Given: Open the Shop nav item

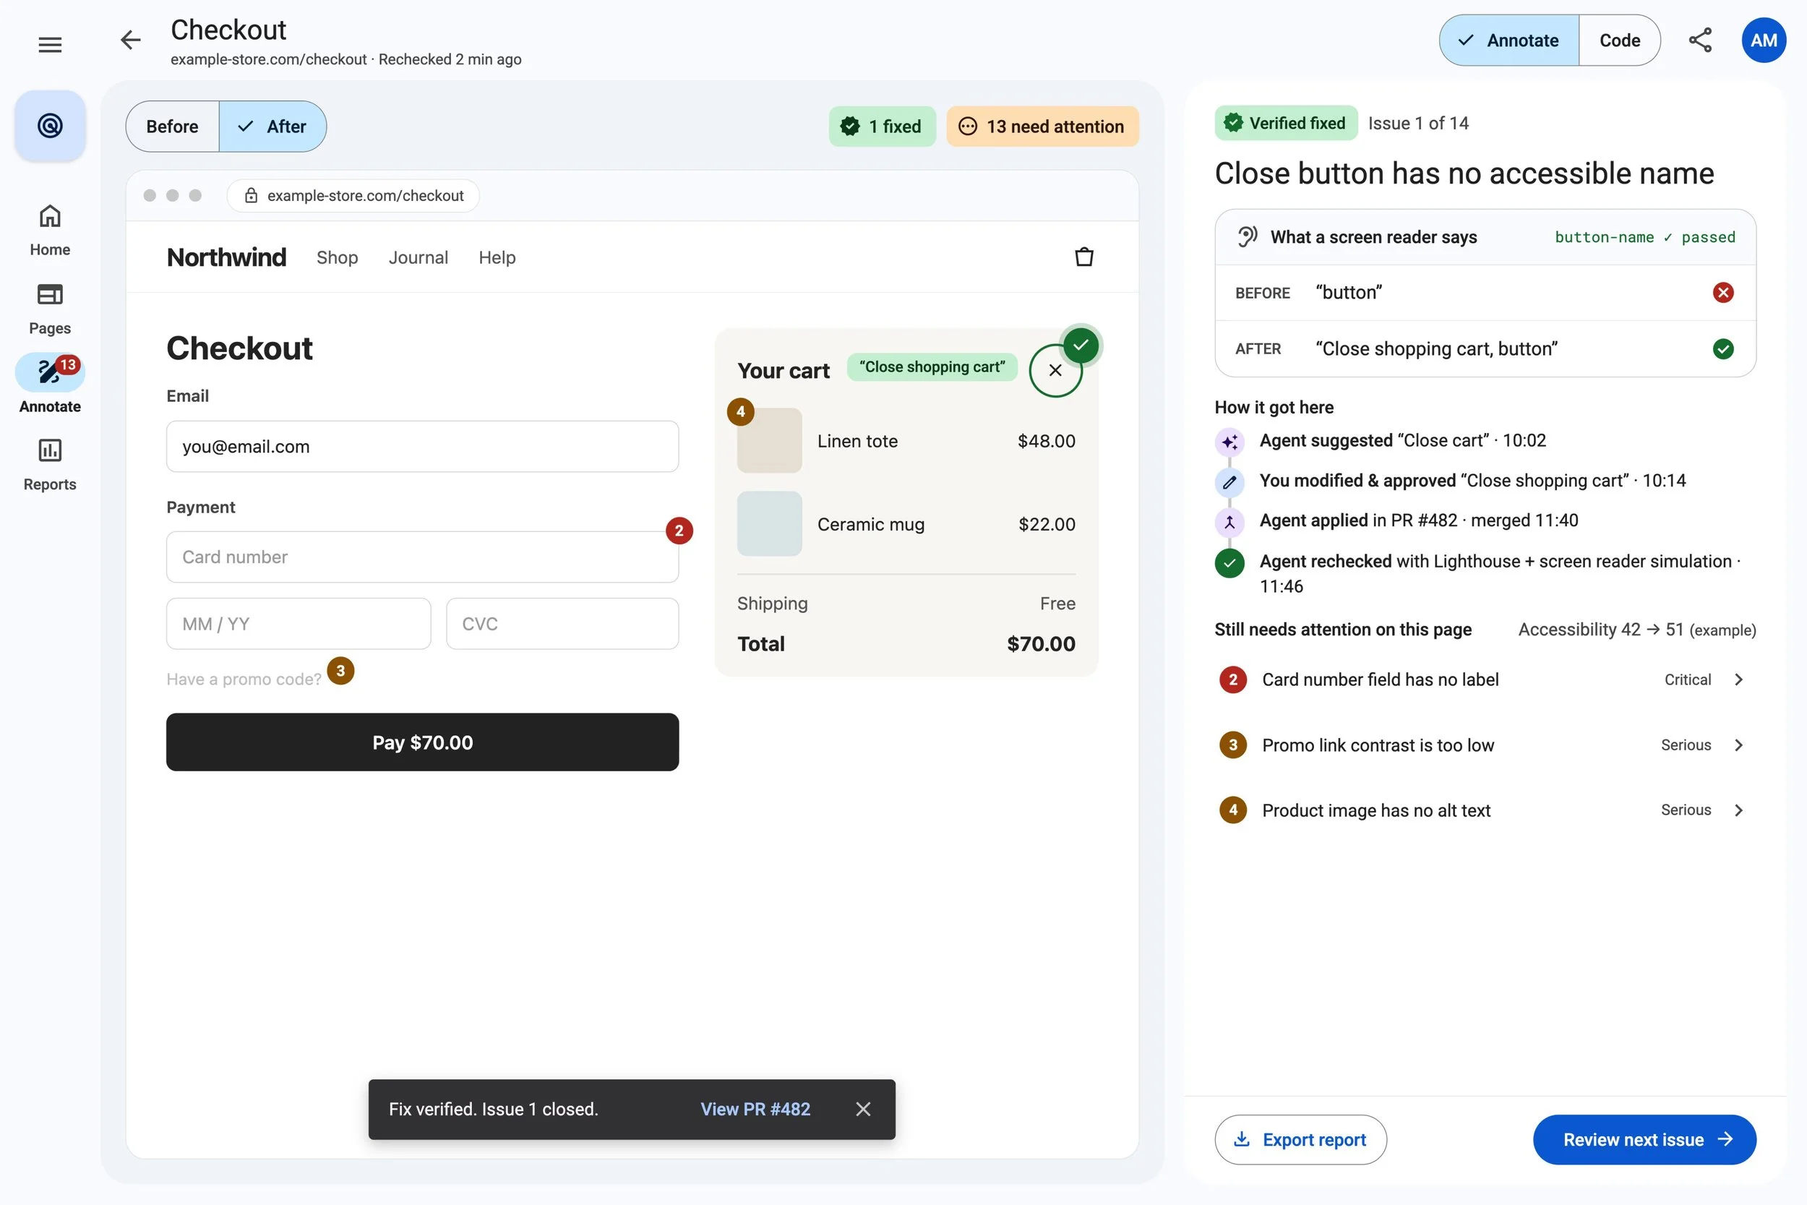Looking at the screenshot, I should (x=338, y=257).
